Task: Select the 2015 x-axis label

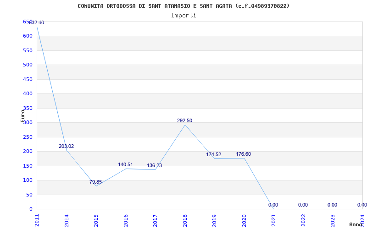Action: tap(96, 220)
